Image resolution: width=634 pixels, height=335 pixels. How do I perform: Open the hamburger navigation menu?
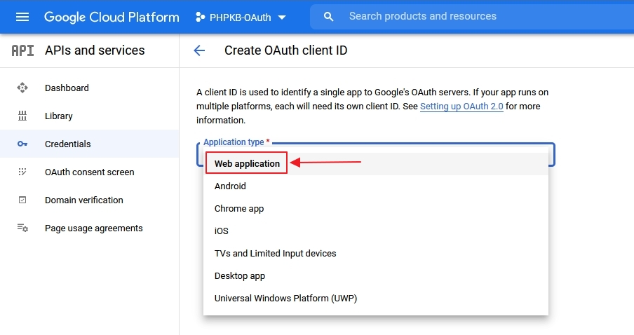pyautogui.click(x=22, y=17)
